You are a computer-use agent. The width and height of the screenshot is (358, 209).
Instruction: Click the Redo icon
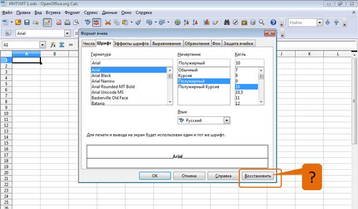pos(162,22)
